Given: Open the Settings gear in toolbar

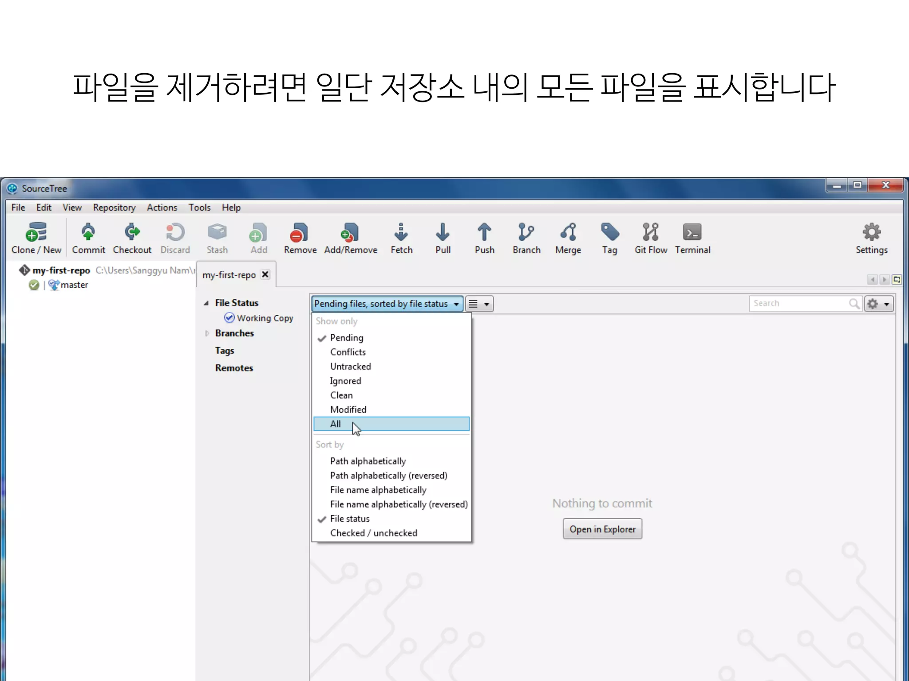Looking at the screenshot, I should click(871, 239).
